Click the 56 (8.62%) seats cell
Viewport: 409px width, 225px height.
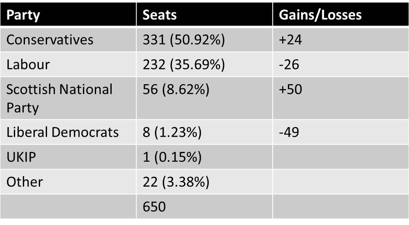(x=176, y=89)
